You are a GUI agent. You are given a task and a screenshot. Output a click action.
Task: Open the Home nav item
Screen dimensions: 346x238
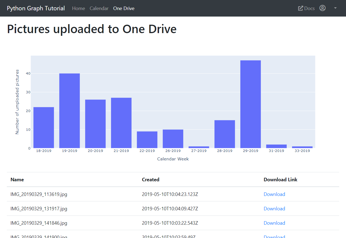point(78,8)
